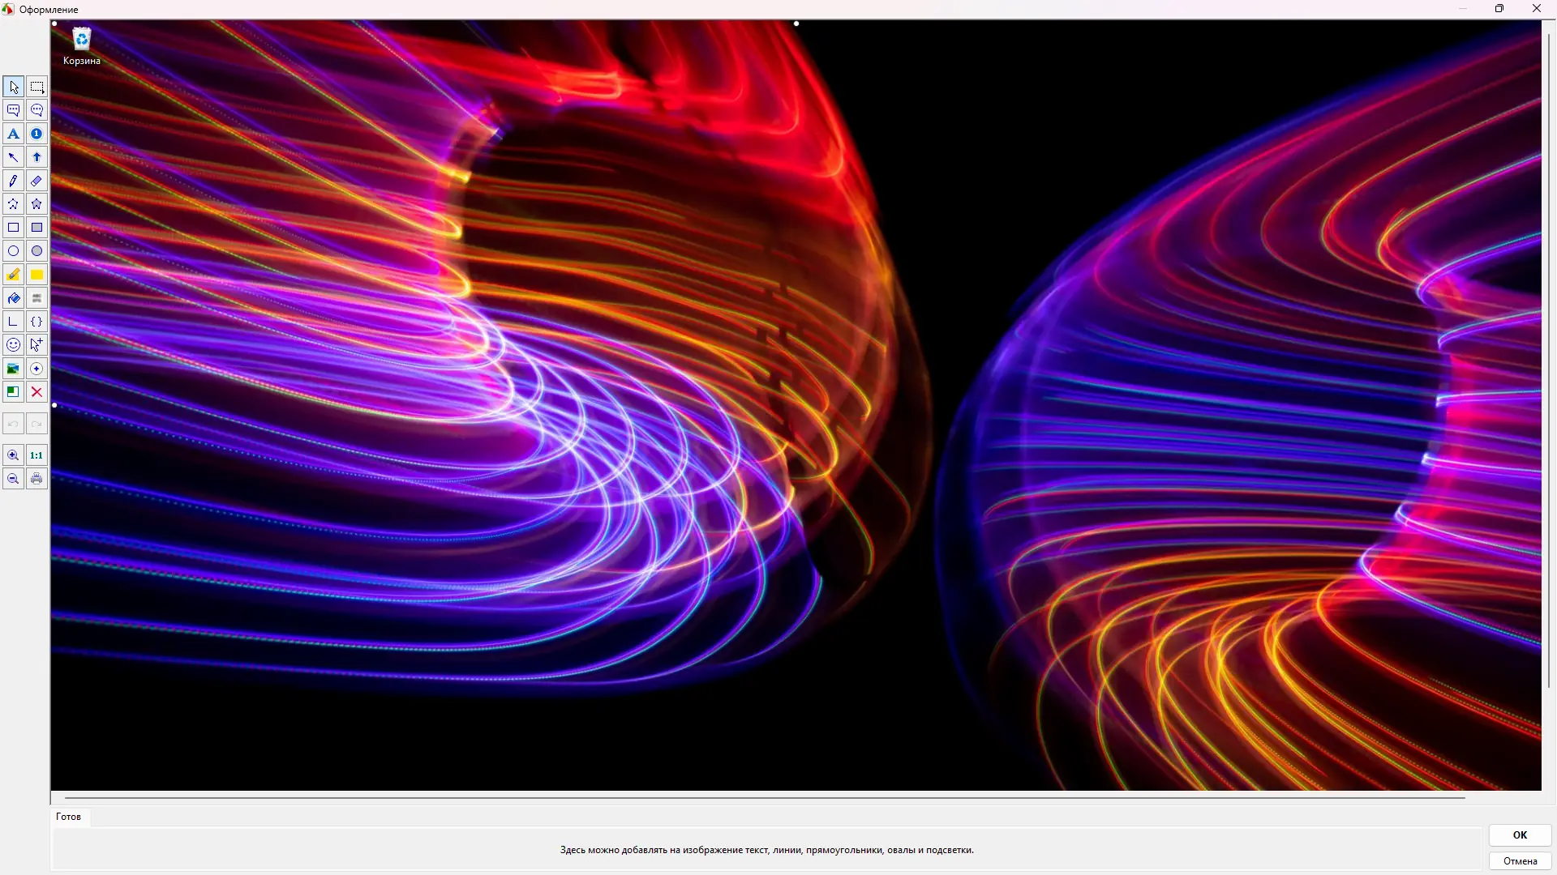Pick the eraser tool
This screenshot has height=875, width=1557.
click(36, 181)
